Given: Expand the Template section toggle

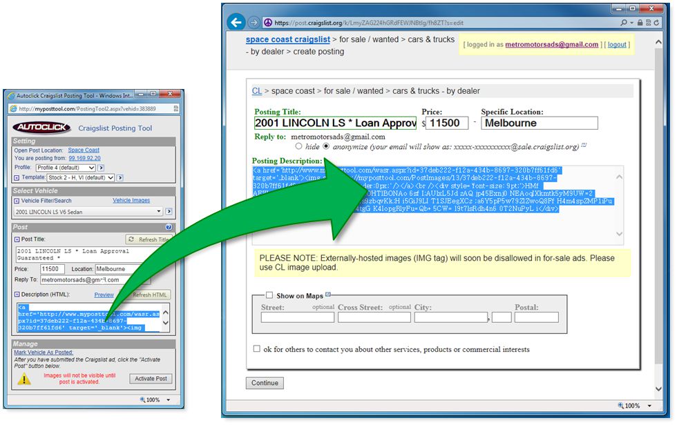Looking at the screenshot, I should click(x=17, y=178).
